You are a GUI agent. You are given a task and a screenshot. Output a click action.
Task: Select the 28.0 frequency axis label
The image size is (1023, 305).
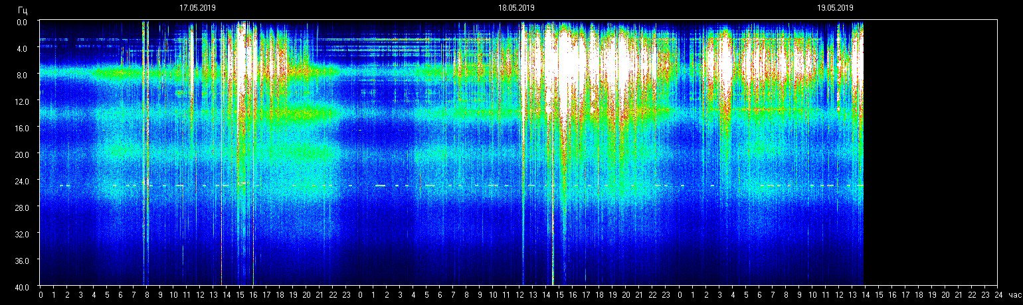point(21,207)
